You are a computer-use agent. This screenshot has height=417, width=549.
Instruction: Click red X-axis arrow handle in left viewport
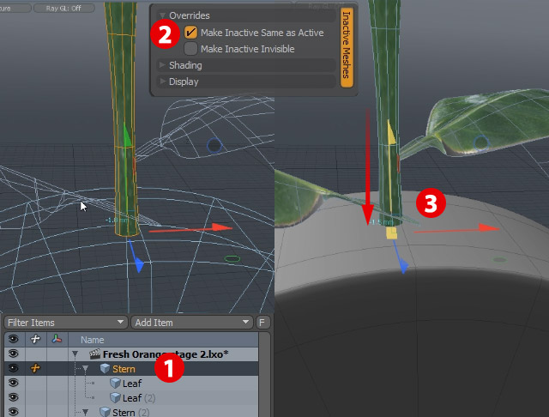coord(220,227)
